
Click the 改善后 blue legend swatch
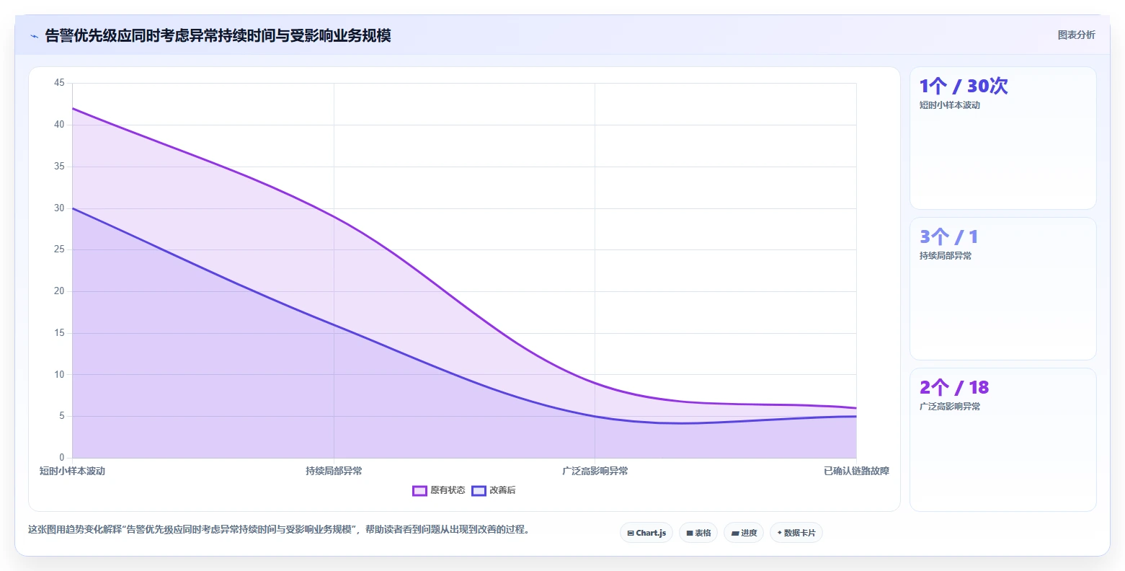click(x=479, y=491)
